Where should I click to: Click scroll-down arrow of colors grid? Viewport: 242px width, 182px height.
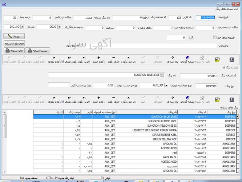click(x=5, y=172)
